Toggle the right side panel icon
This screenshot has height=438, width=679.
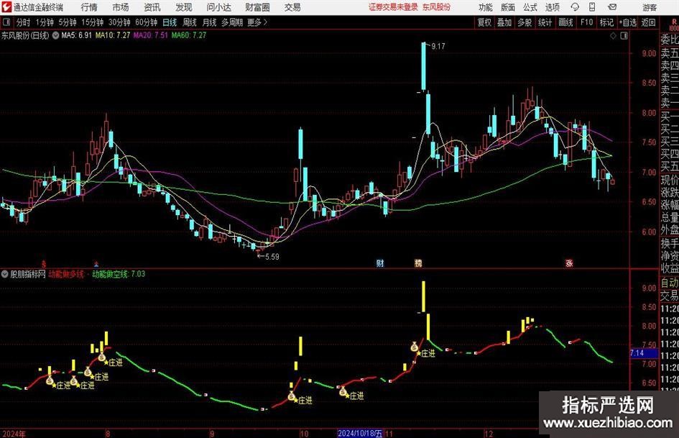pos(624,35)
